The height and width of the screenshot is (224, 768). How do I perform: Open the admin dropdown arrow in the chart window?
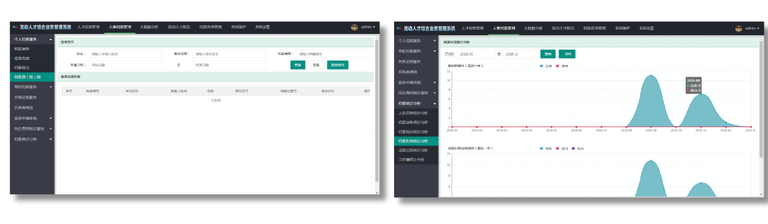pos(758,28)
